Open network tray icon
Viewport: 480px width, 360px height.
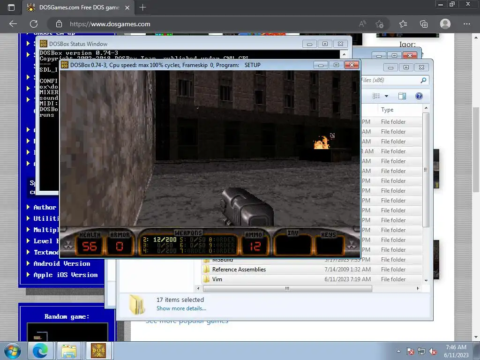click(x=421, y=352)
